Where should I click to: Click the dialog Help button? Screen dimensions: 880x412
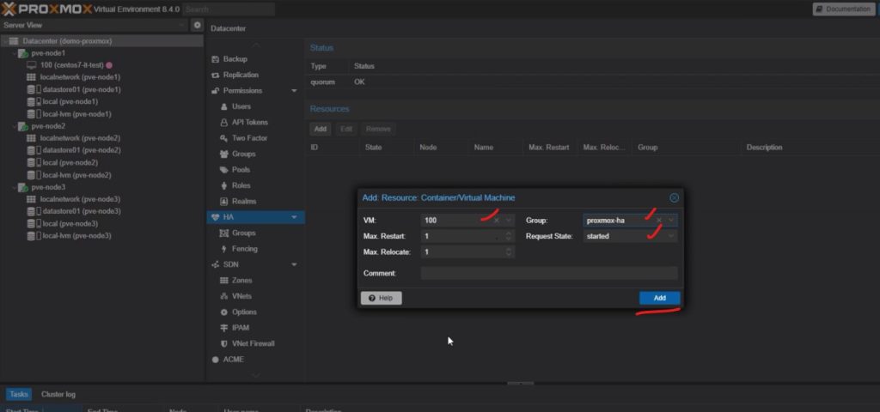[381, 298]
